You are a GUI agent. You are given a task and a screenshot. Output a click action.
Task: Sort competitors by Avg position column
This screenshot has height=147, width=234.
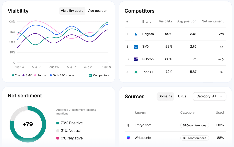pos(187,21)
